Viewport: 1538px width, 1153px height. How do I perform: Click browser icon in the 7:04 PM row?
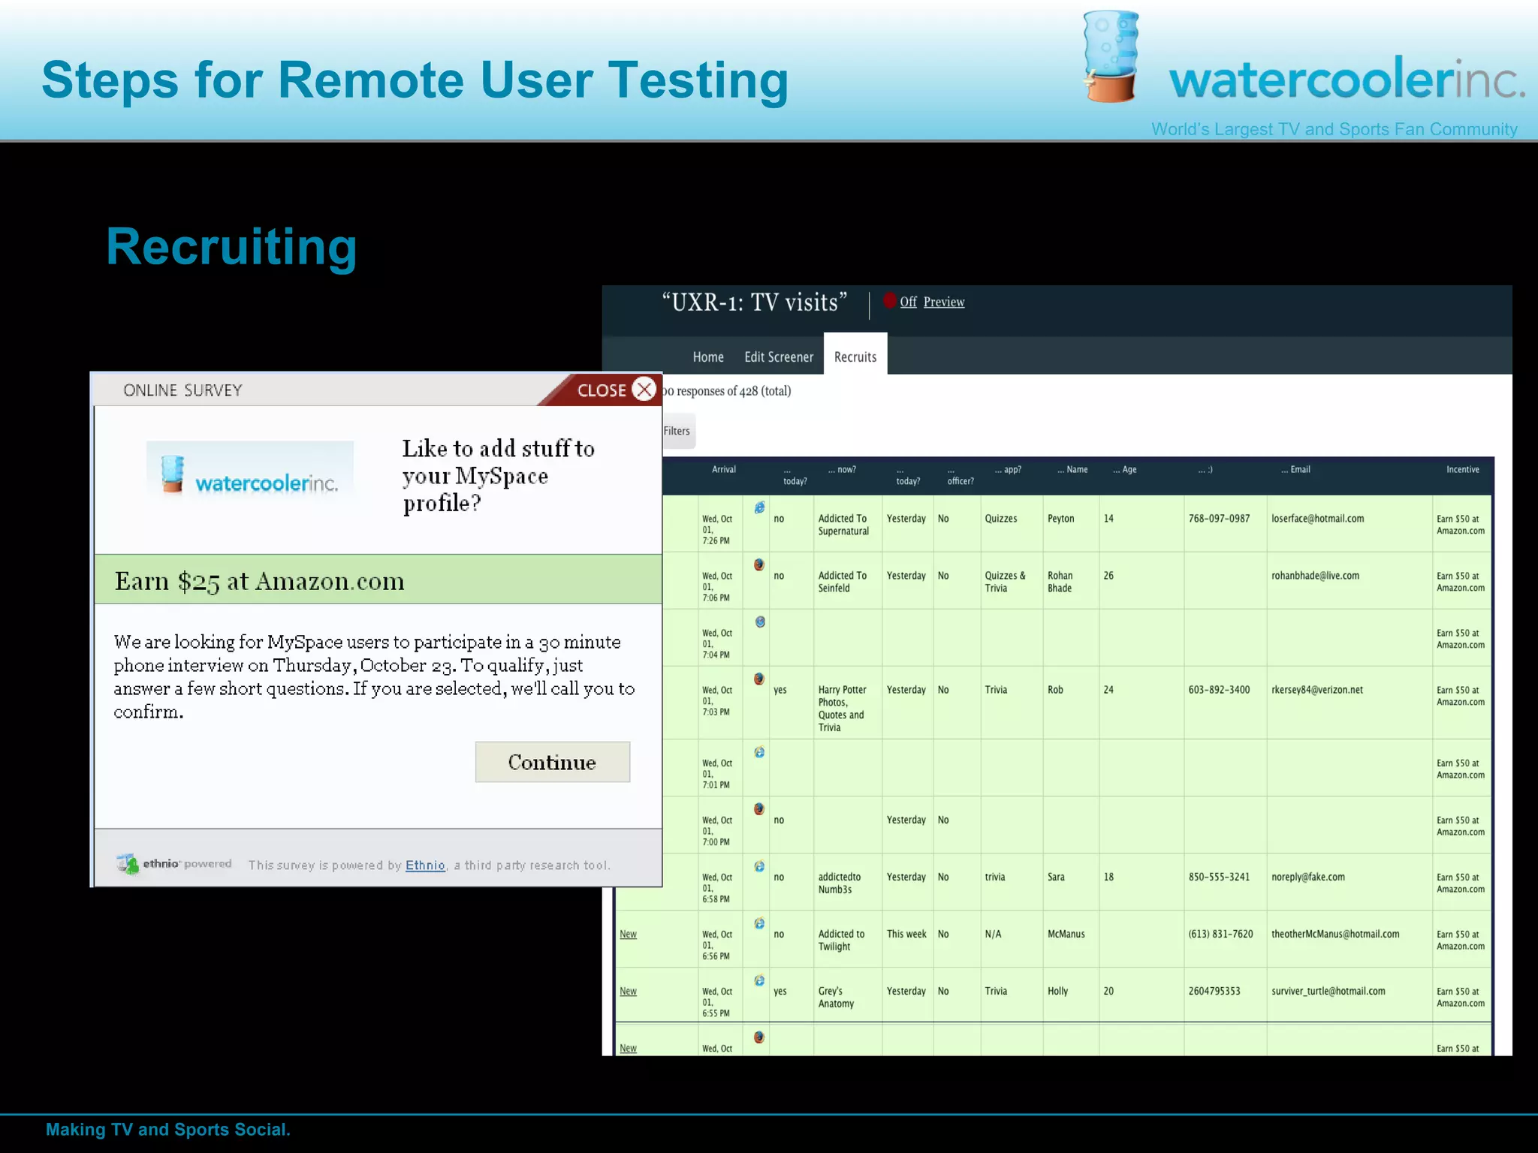tap(760, 622)
